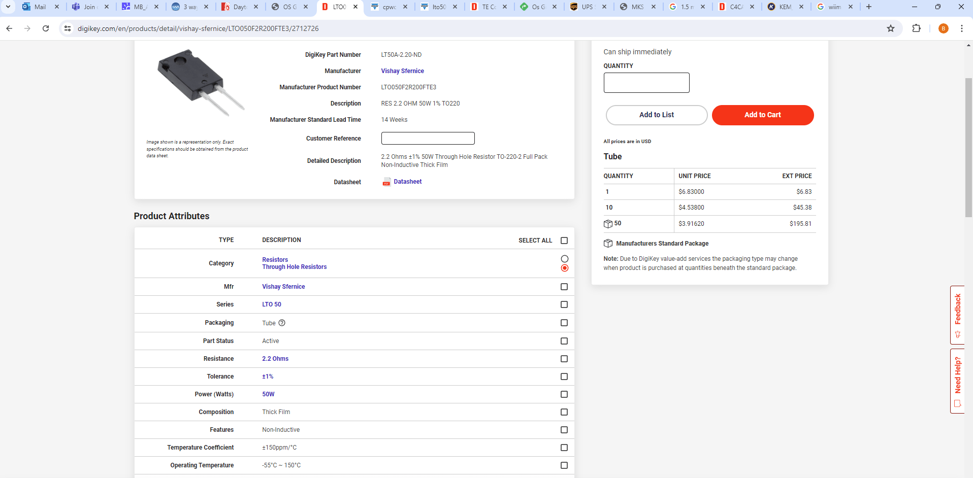
Task: Click the Quantity input field
Action: tap(646, 83)
